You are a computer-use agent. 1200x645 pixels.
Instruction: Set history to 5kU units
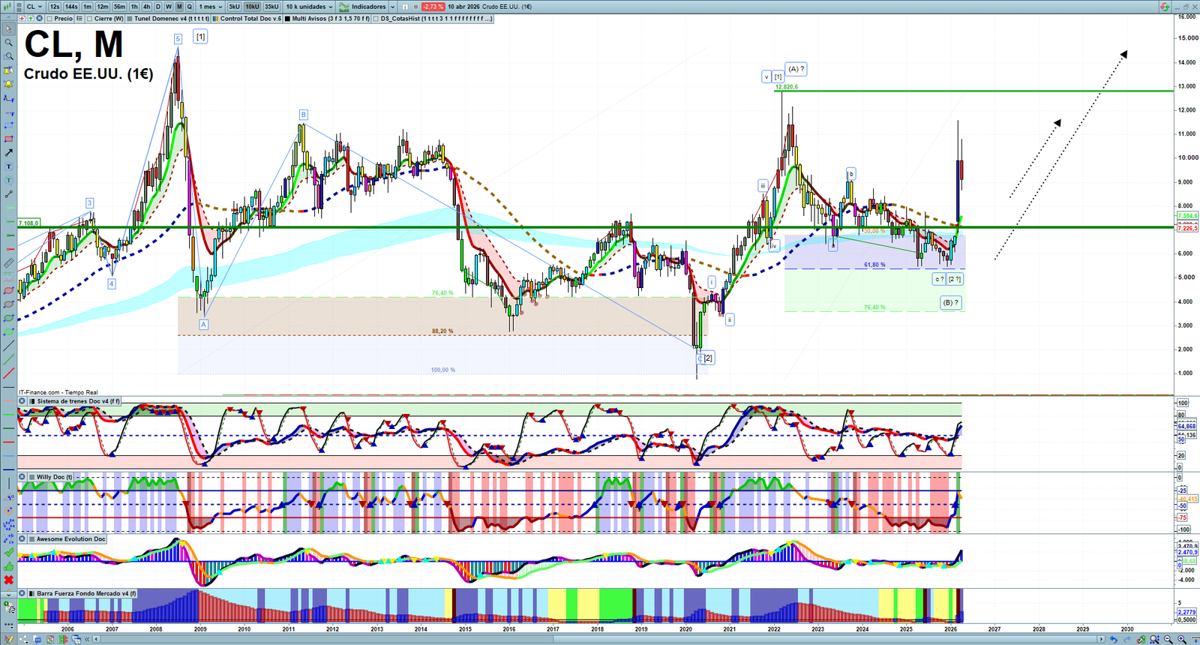tap(235, 7)
